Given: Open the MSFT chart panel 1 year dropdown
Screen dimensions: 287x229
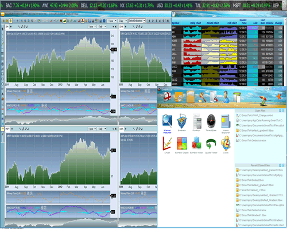Looking at the screenshot, I should [92, 129].
